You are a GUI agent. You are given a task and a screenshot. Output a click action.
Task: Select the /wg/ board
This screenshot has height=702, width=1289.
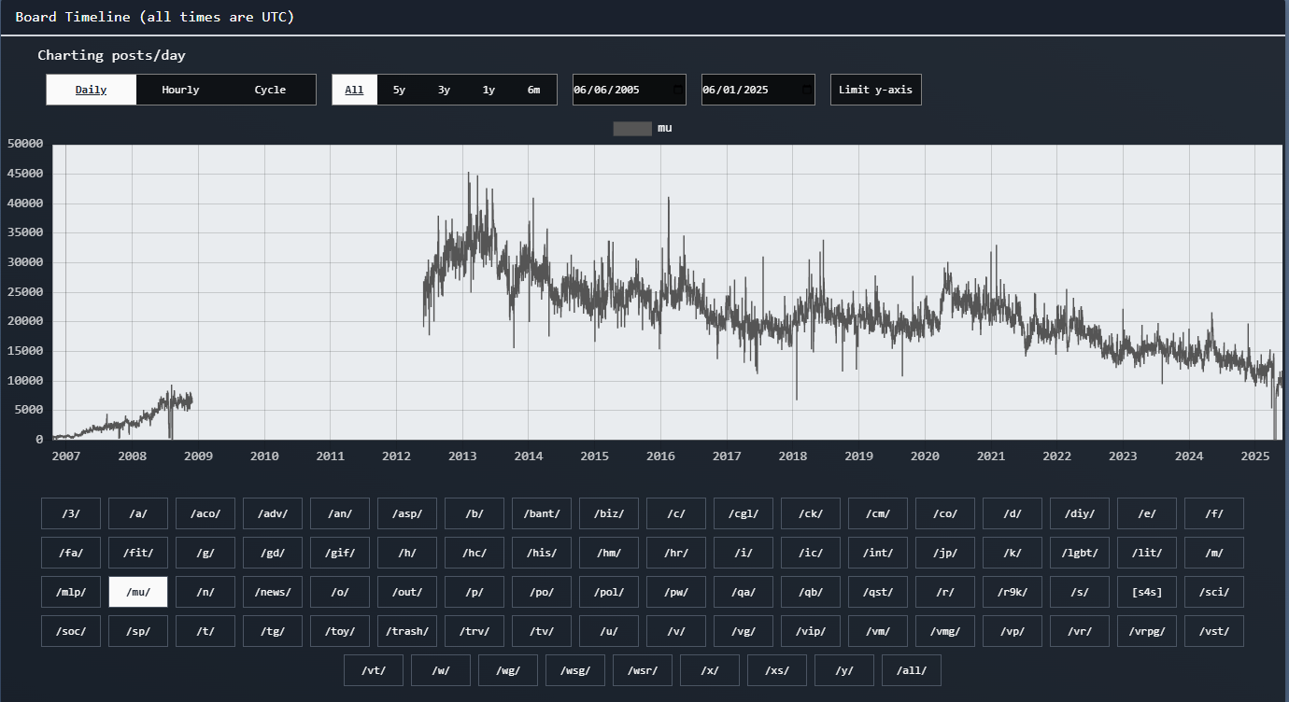coord(508,670)
